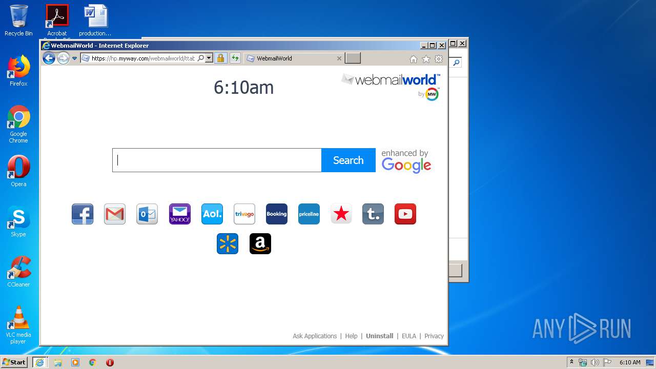The height and width of the screenshot is (369, 656).
Task: Open Windows Explorer from the taskbar
Action: [58, 362]
